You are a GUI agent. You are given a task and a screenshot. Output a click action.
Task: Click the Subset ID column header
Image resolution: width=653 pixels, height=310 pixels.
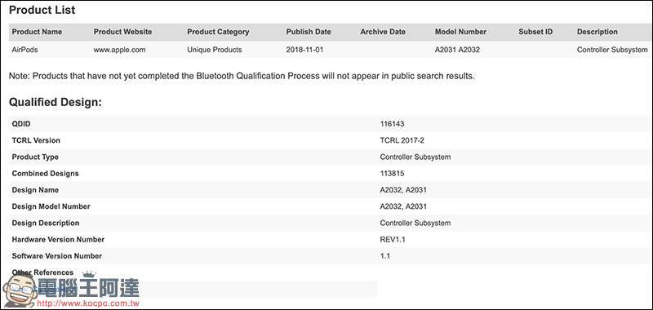[535, 32]
